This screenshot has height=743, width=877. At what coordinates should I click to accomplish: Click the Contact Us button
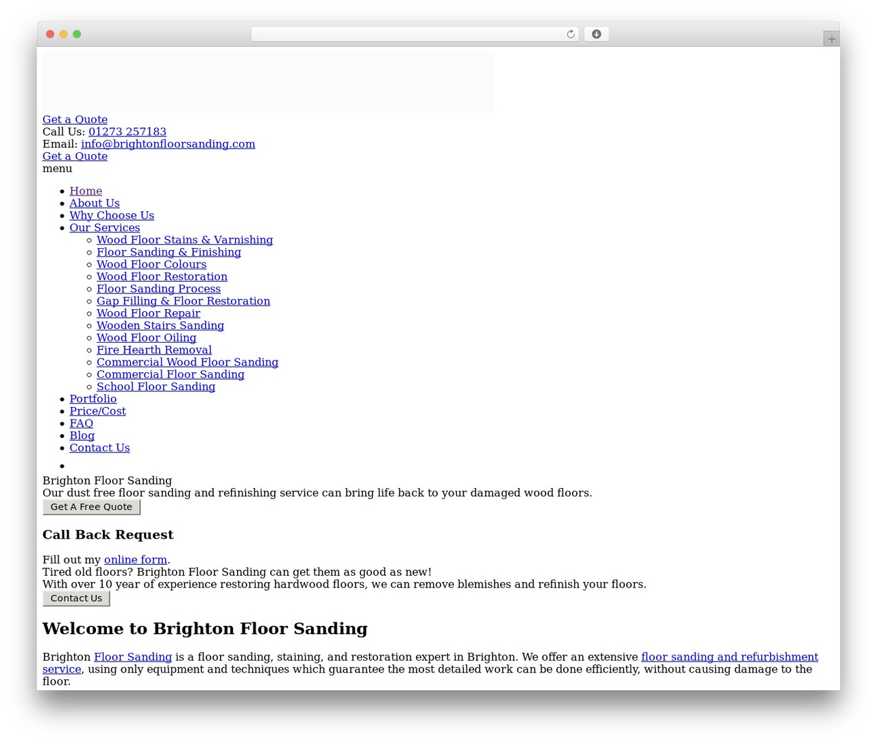point(76,598)
